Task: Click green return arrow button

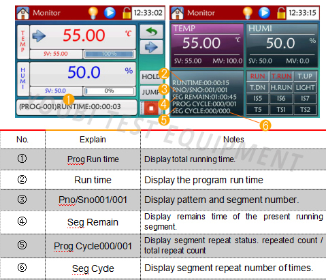Action: [151, 31]
